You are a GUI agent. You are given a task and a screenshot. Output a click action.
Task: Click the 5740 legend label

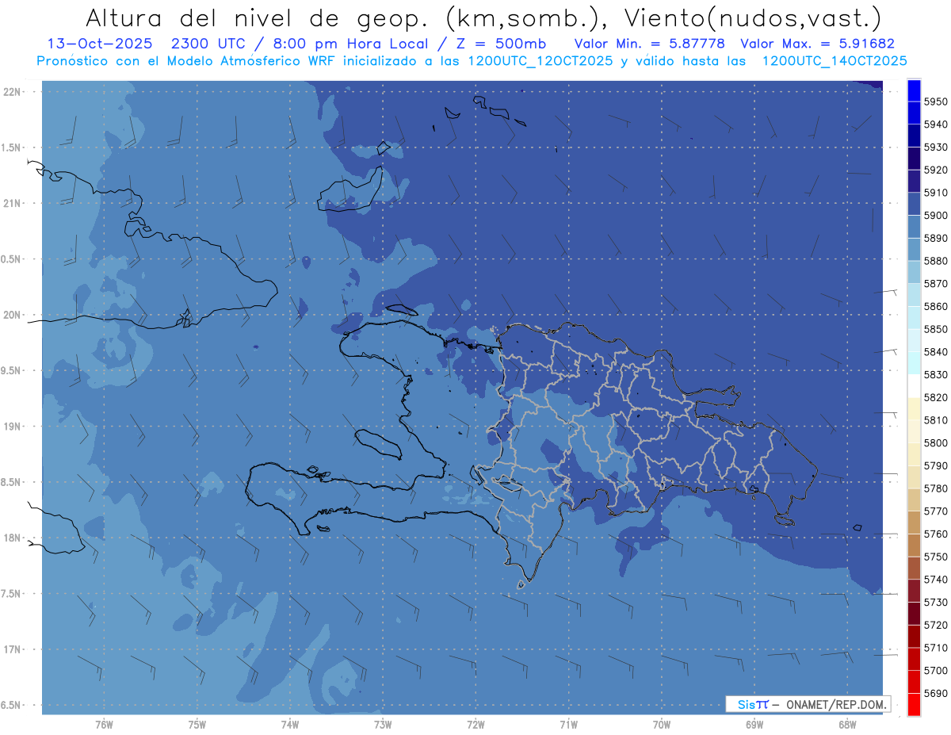[935, 580]
